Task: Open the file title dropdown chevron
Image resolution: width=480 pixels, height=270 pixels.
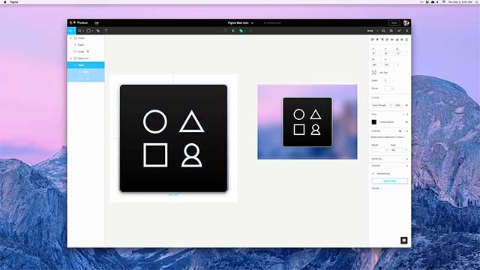Action: (252, 23)
